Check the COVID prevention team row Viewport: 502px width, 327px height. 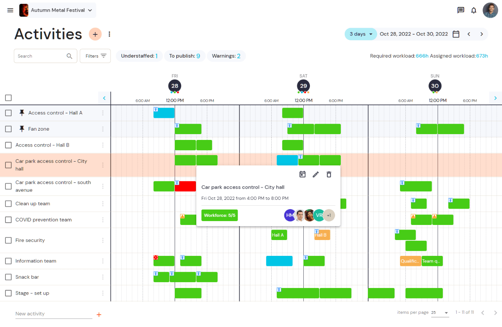[9, 220]
